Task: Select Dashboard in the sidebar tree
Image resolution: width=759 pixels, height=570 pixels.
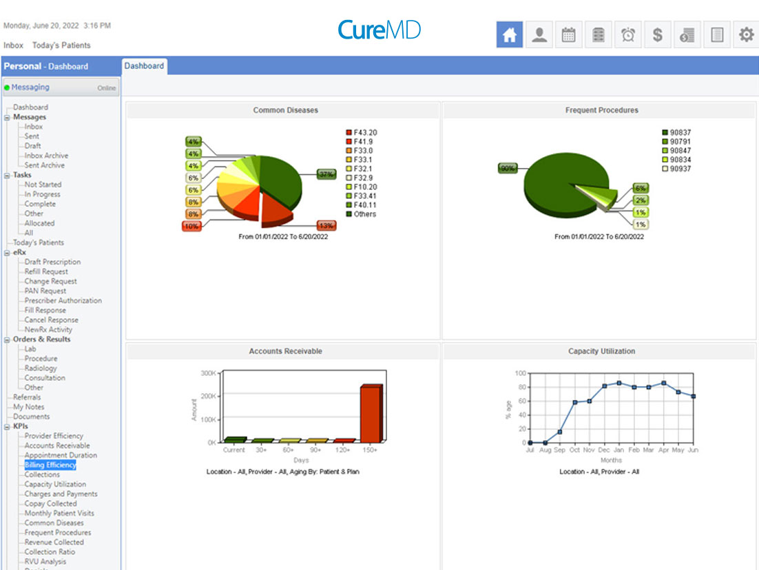Action: (x=30, y=107)
